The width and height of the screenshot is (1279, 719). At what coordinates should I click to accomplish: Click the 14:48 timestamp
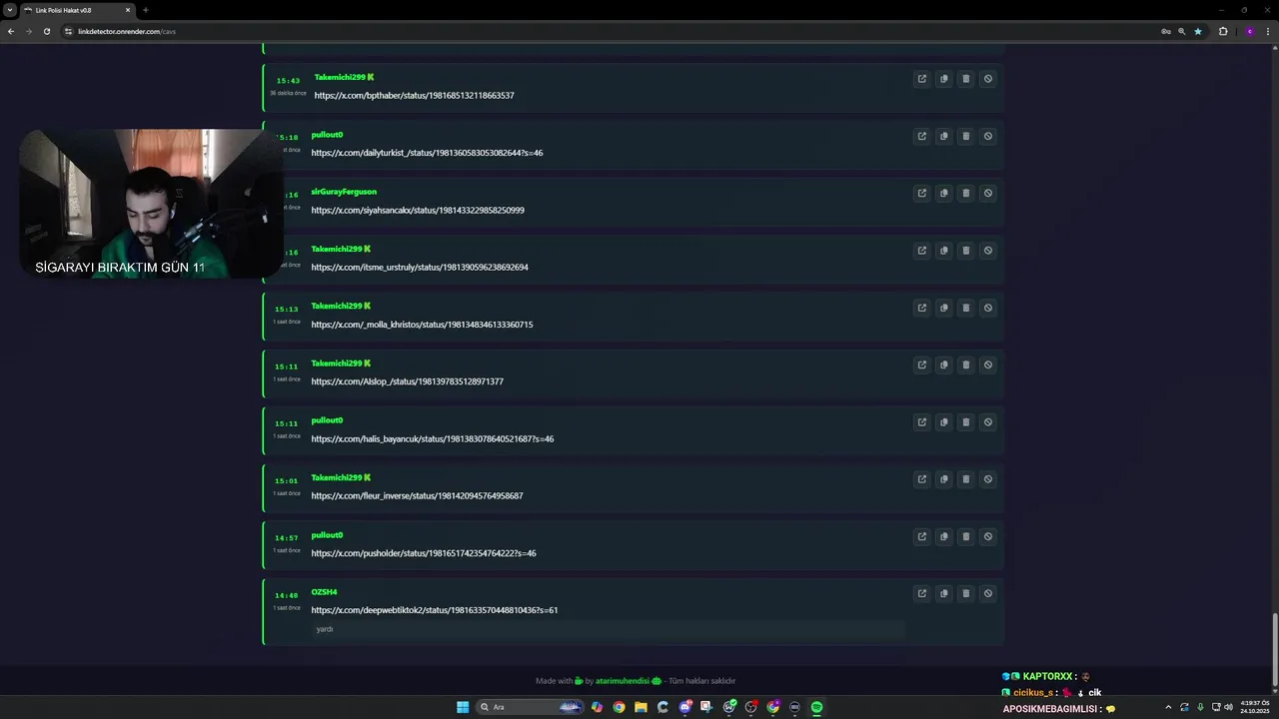[287, 595]
